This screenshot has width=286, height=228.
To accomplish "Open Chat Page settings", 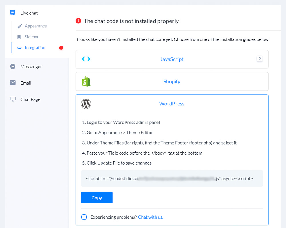I will click(30, 99).
